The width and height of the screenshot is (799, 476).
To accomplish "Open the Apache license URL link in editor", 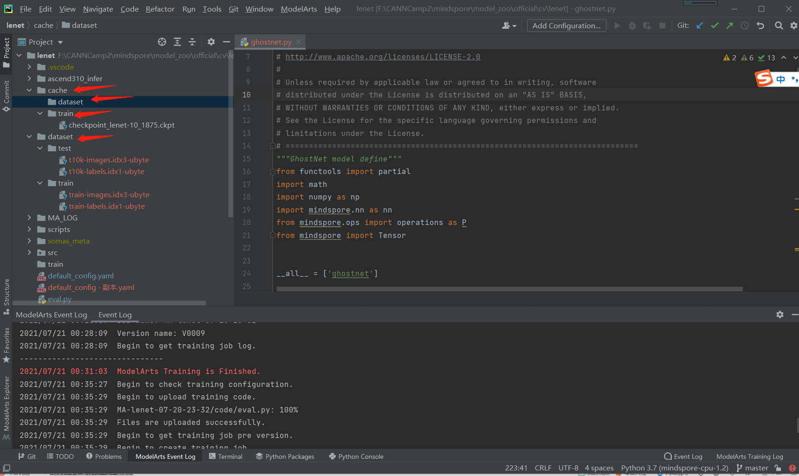I will (383, 57).
